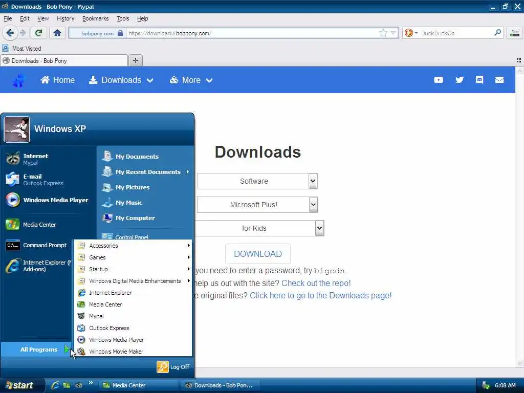Open the Tools menu
This screenshot has width=524, height=393.
(123, 18)
